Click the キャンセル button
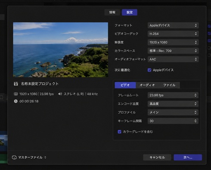The width and height of the screenshot is (211, 170). 157,158
